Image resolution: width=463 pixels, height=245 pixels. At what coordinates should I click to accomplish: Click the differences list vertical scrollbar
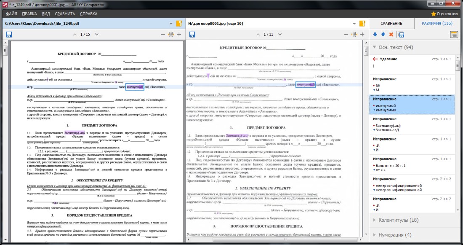pyautogui.click(x=458, y=133)
